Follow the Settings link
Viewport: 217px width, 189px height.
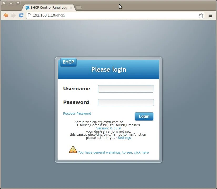[x=124, y=138]
